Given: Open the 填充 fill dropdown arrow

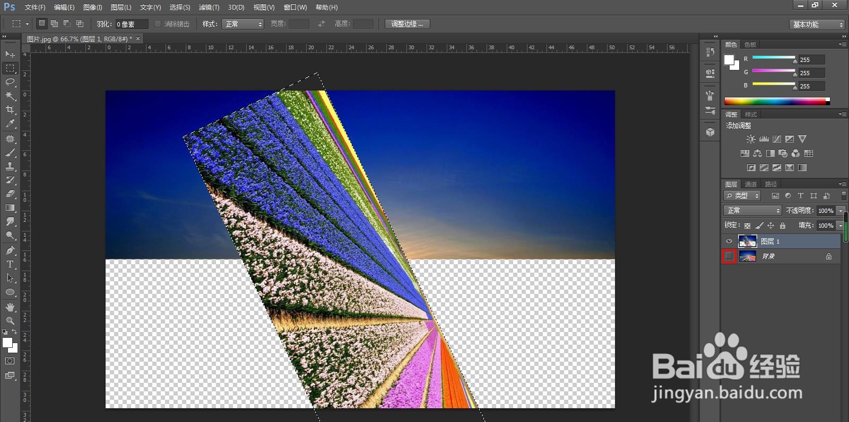Looking at the screenshot, I should 841,226.
